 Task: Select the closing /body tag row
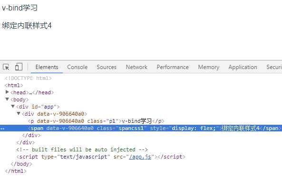point(21,164)
